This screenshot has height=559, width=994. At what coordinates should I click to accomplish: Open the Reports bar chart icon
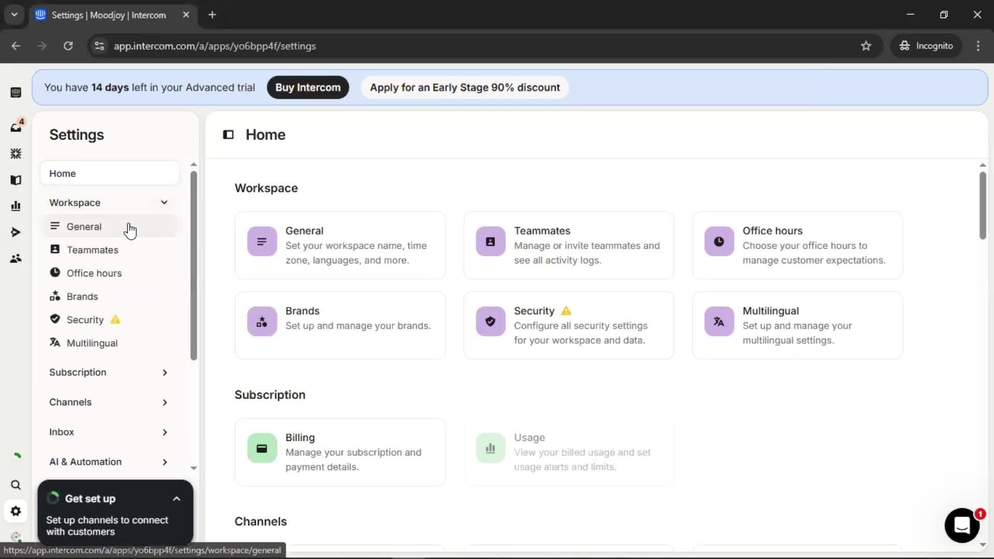pyautogui.click(x=16, y=206)
